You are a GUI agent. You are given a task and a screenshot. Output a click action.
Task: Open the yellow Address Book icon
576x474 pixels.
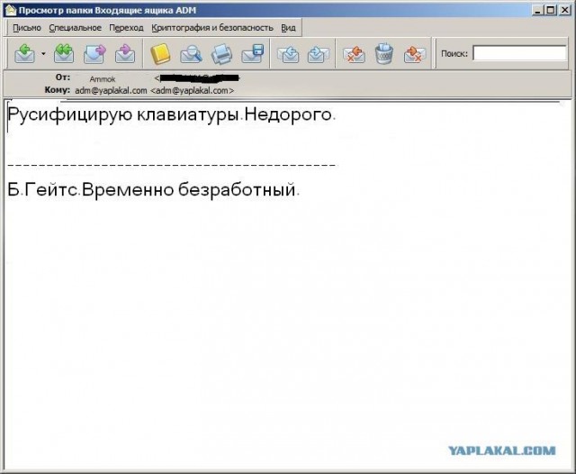(x=160, y=54)
